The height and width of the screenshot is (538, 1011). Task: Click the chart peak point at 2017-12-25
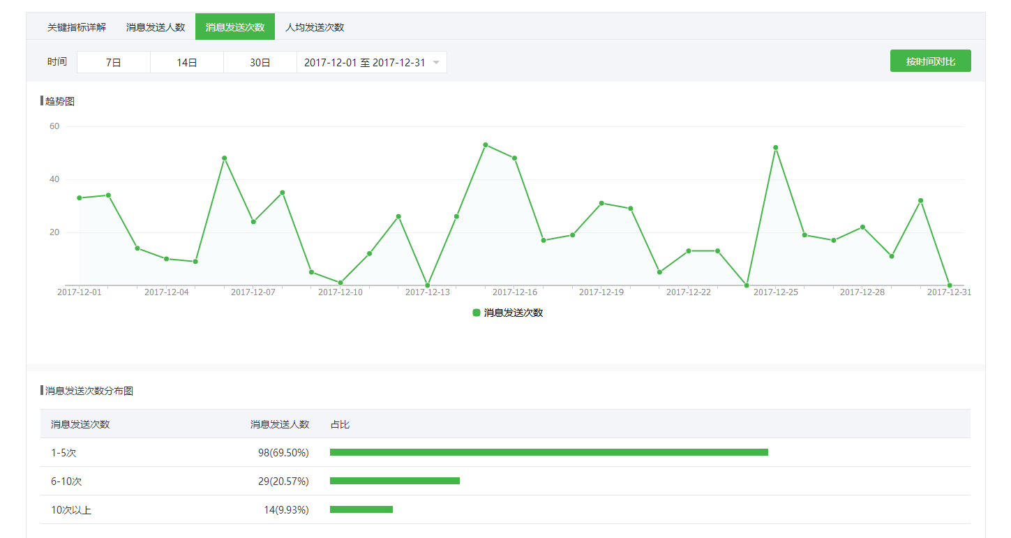[775, 148]
